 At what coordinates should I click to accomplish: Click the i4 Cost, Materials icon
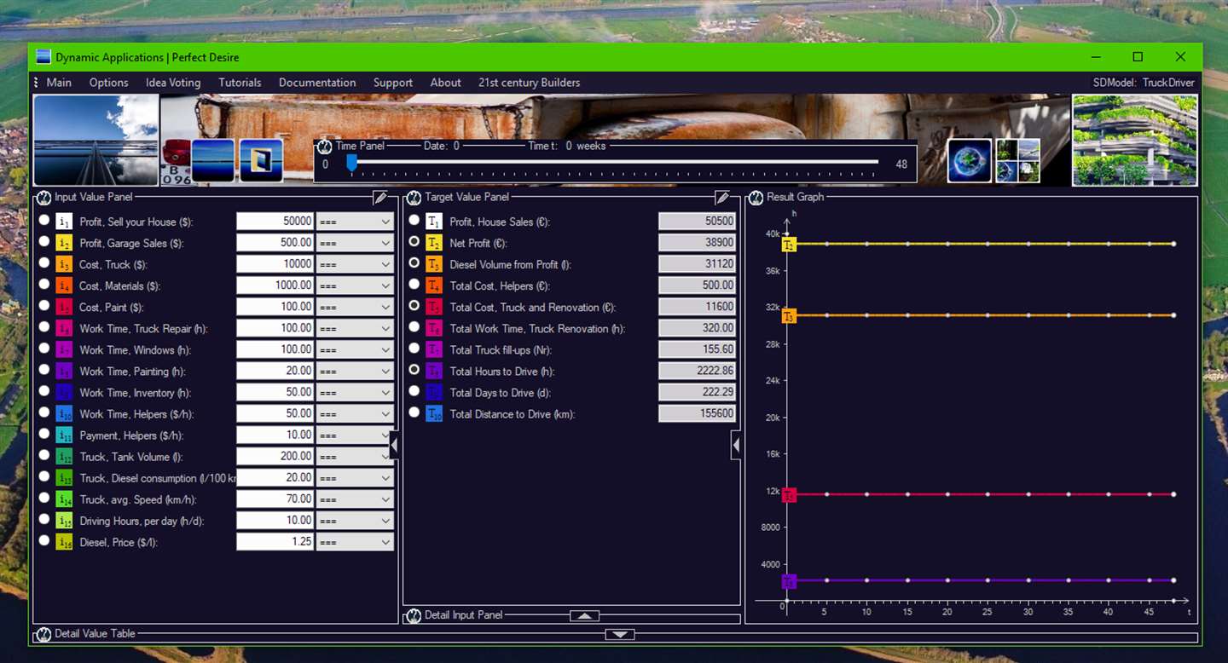click(x=64, y=285)
